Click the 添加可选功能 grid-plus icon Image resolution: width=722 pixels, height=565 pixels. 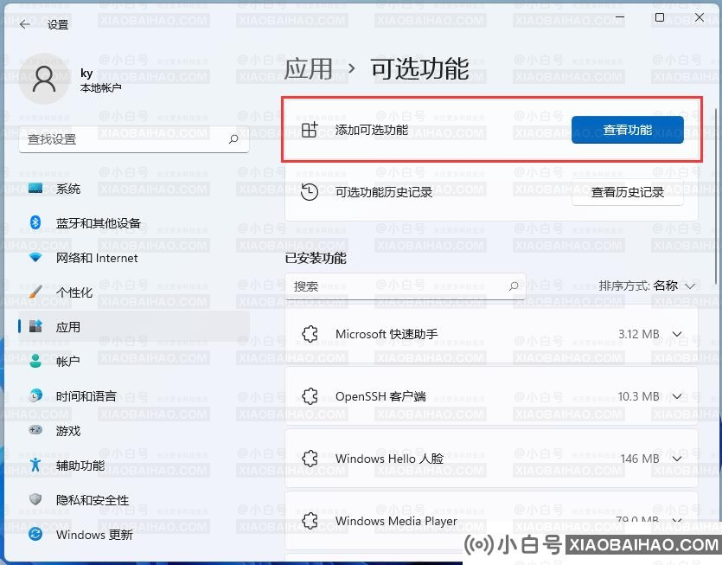point(310,130)
